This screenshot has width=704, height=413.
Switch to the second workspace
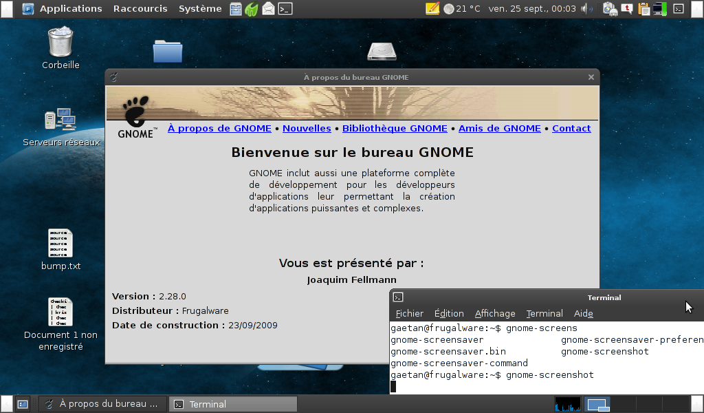[623, 404]
